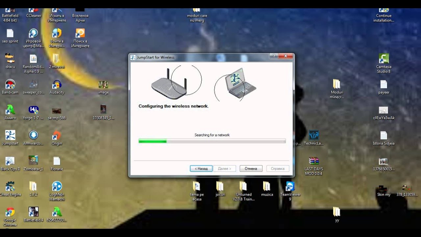Open the CCleaner desktop shortcut

(34, 13)
